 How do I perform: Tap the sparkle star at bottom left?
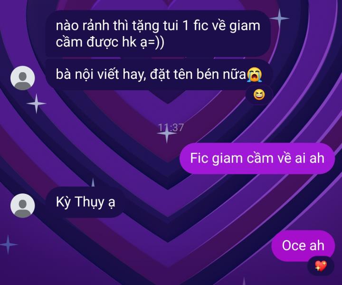8,245
